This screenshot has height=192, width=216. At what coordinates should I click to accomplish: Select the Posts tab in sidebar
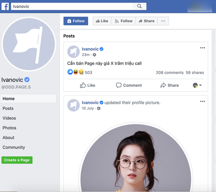(x=8, y=108)
